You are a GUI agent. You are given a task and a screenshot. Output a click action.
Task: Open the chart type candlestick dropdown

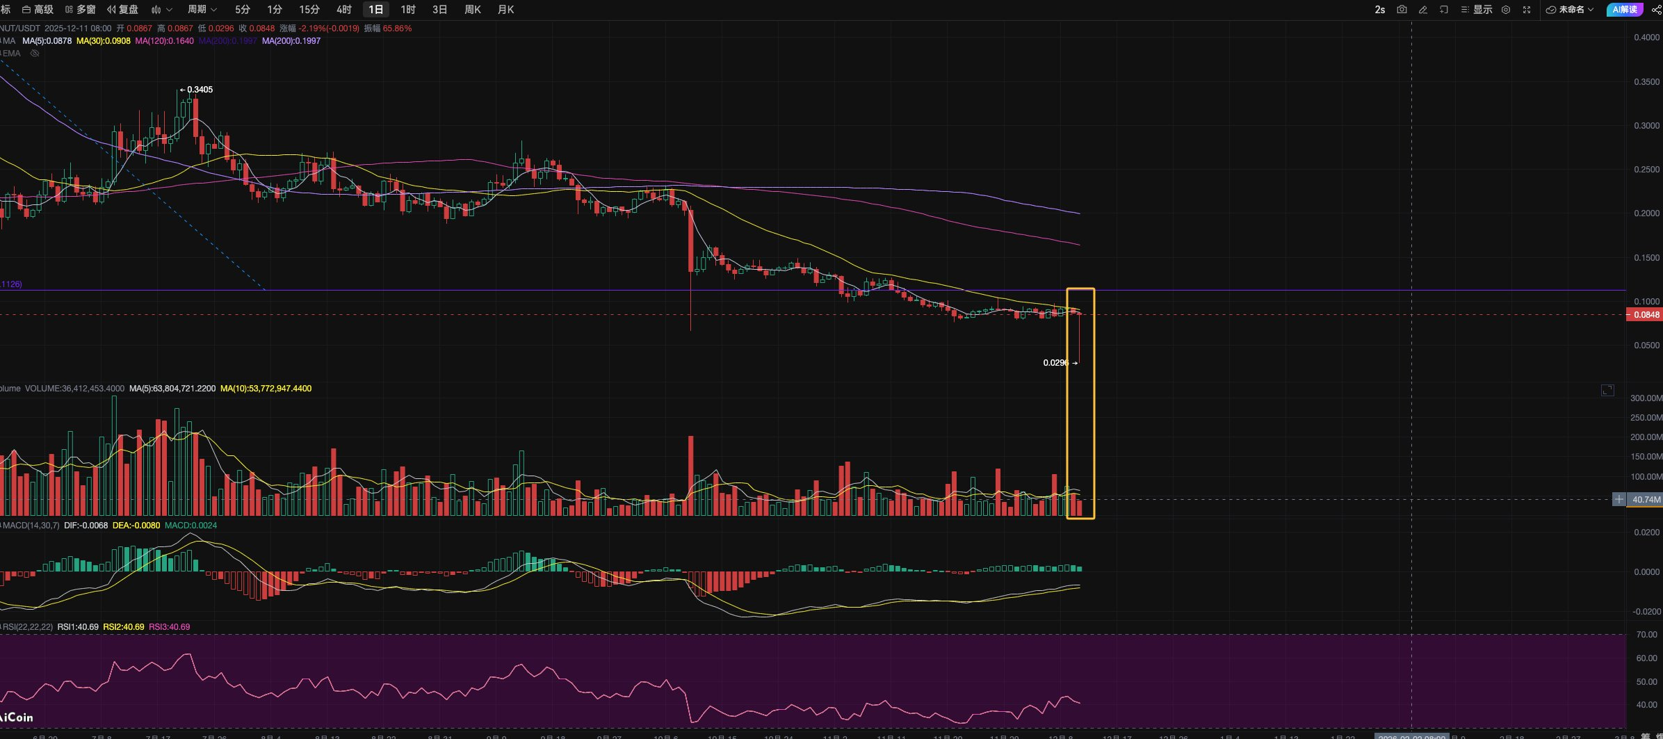(x=161, y=10)
